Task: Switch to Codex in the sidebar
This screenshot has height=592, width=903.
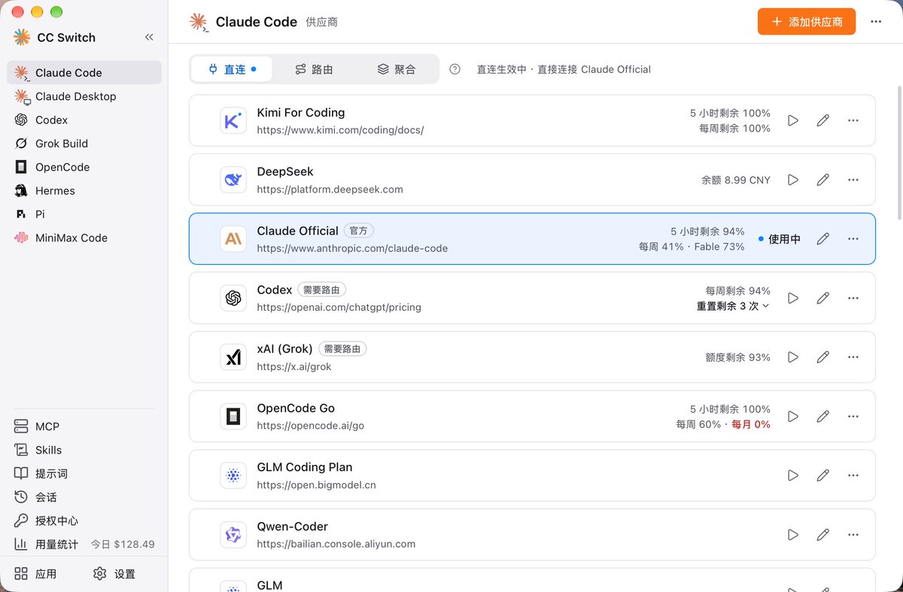Action: [84, 120]
